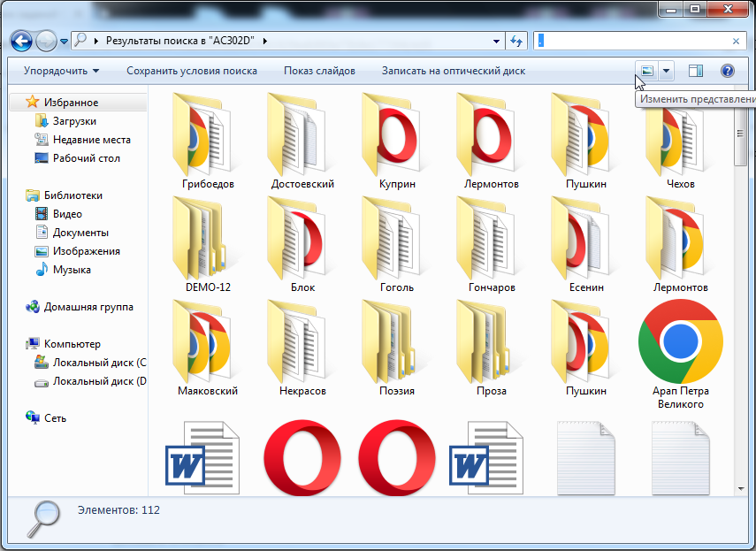The width and height of the screenshot is (756, 551).
Task: Open Недавние места in sidebar
Action: (x=92, y=140)
